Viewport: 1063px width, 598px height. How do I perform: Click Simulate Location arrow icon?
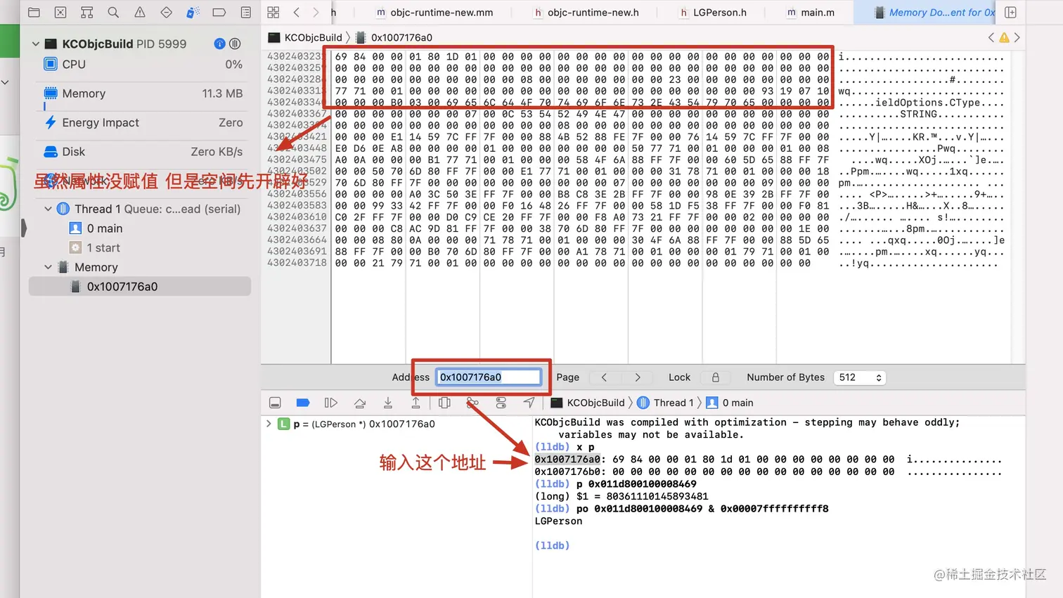point(529,403)
